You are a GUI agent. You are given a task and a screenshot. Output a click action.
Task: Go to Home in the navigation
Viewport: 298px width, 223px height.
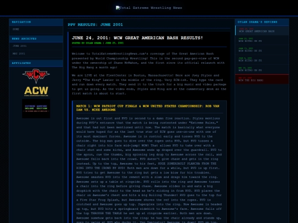pos(36,29)
